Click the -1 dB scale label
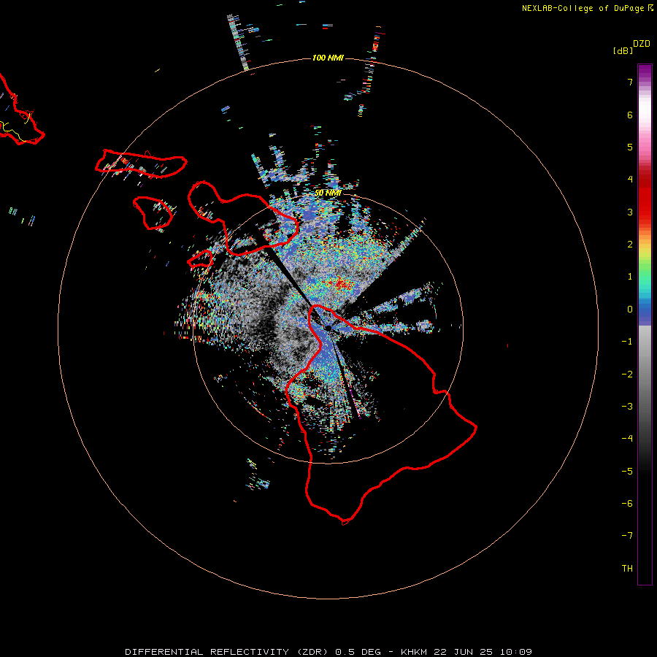Image resolution: width=657 pixels, height=657 pixels. 627,342
